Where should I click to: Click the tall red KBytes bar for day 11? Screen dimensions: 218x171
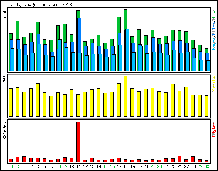point(78,142)
